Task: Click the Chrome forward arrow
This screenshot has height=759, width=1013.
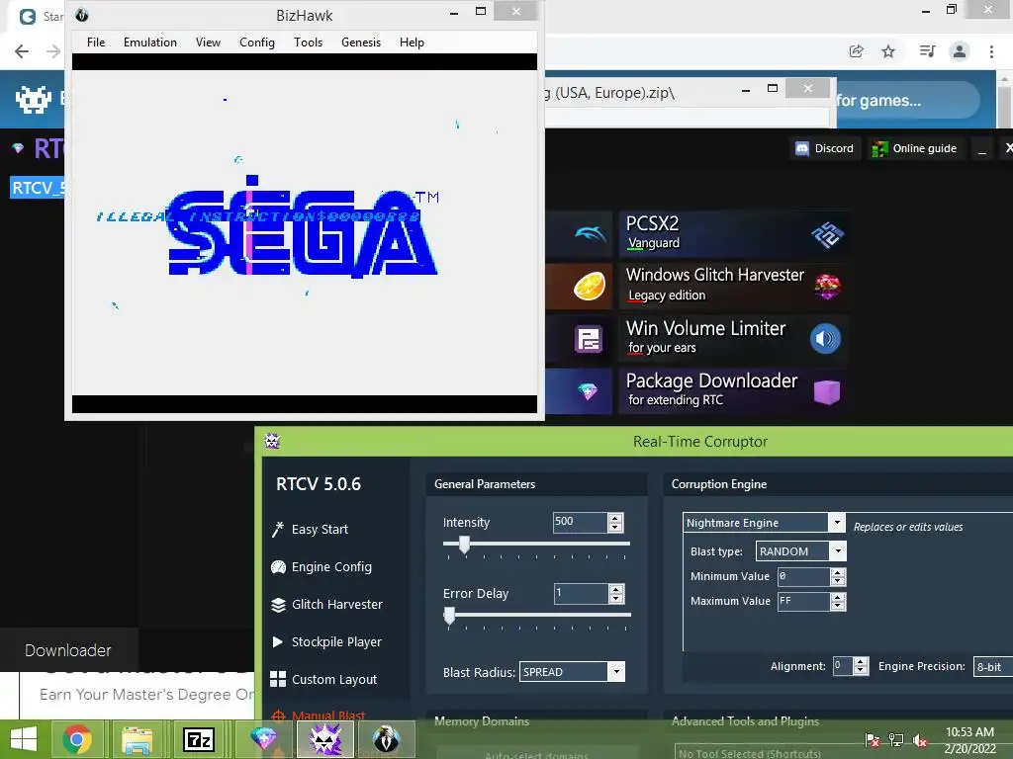Action: pyautogui.click(x=53, y=51)
